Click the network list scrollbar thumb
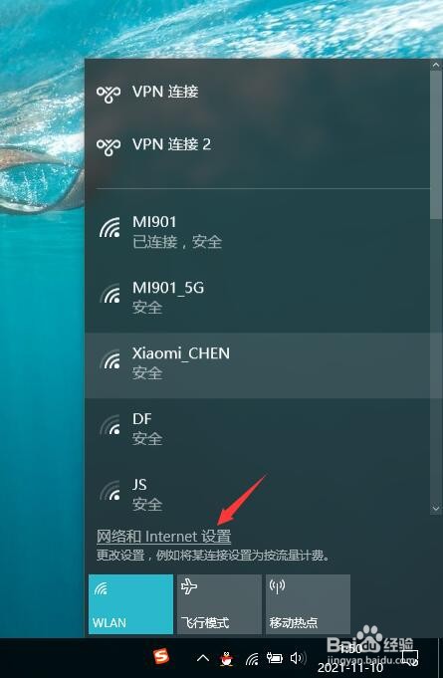443x678 pixels. tap(436, 144)
